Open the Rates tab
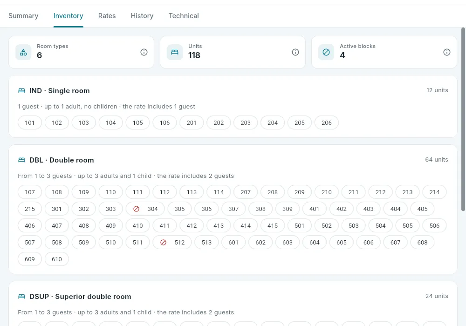This screenshot has width=466, height=326. click(x=107, y=16)
